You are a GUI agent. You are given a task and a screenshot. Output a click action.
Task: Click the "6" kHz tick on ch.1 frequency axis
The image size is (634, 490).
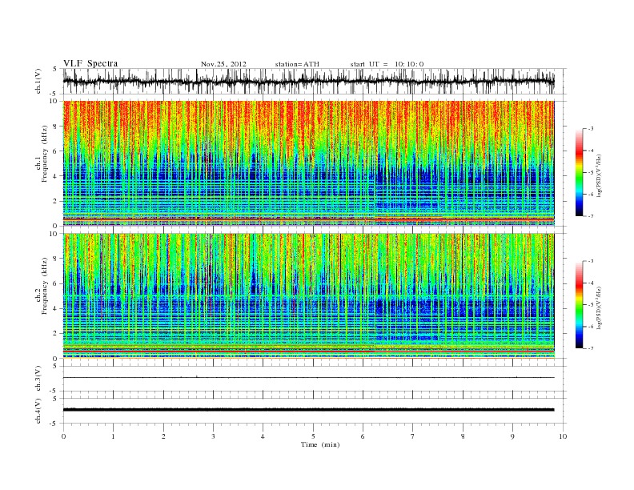tap(55, 151)
